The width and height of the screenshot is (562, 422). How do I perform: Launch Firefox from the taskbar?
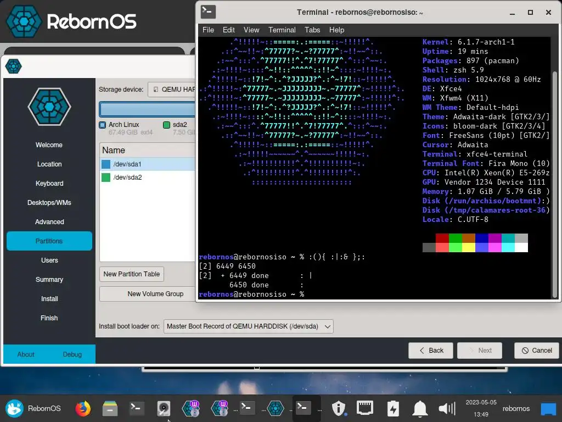pyautogui.click(x=83, y=408)
